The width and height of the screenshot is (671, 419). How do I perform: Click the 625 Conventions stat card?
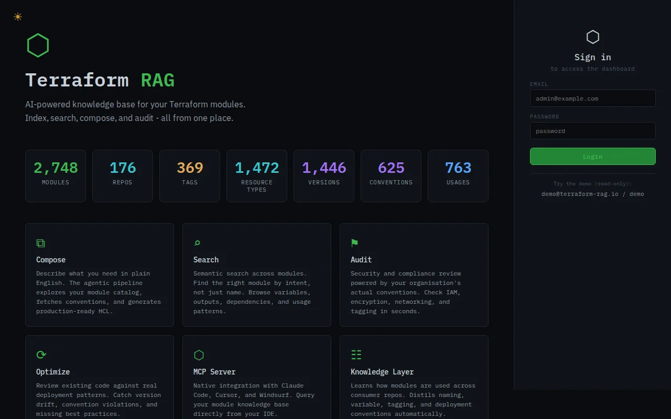[391, 176]
